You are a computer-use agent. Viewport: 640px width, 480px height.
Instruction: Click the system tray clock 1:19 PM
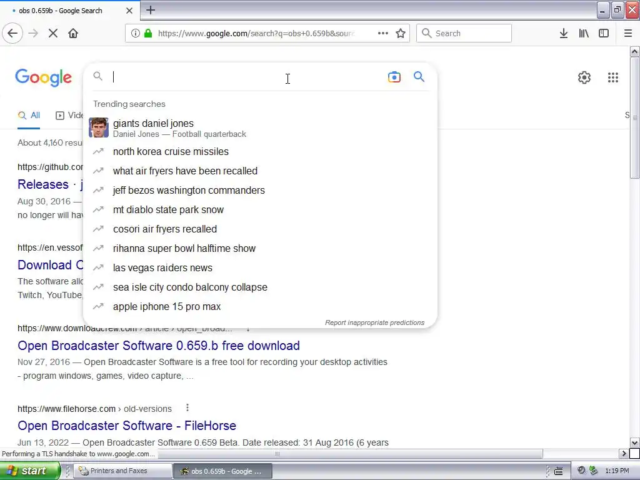tap(617, 471)
